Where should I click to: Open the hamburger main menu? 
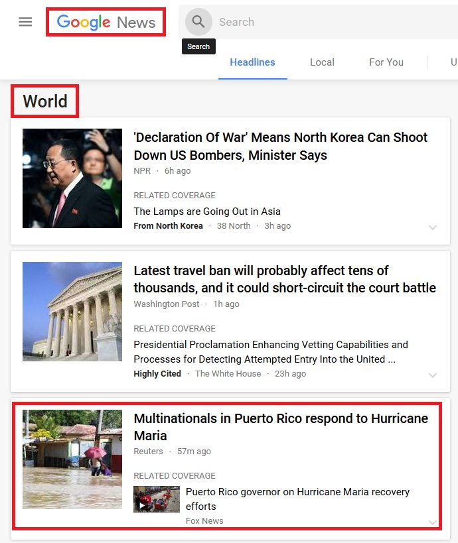[25, 22]
